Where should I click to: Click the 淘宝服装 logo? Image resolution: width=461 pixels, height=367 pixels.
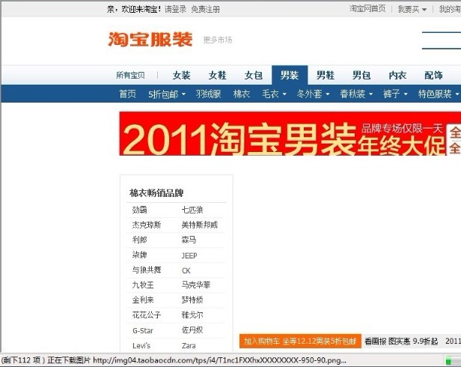[x=150, y=40]
